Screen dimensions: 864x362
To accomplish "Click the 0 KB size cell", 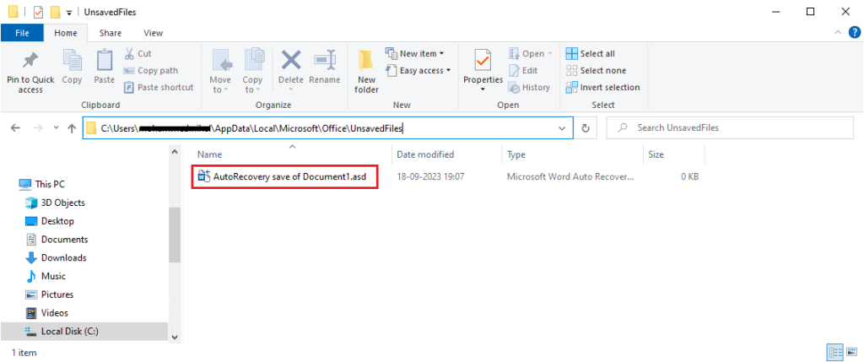I will point(688,177).
